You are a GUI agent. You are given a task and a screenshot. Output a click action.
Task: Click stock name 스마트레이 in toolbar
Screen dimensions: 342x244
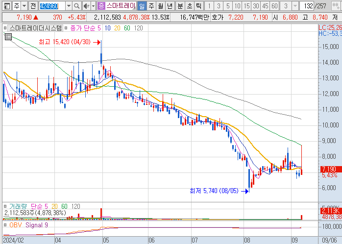[x=121, y=6]
